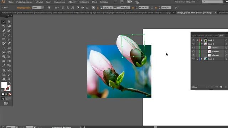Viewport: 228px width, 128px height.
Task: Click the None color button
Action: tap(10, 94)
